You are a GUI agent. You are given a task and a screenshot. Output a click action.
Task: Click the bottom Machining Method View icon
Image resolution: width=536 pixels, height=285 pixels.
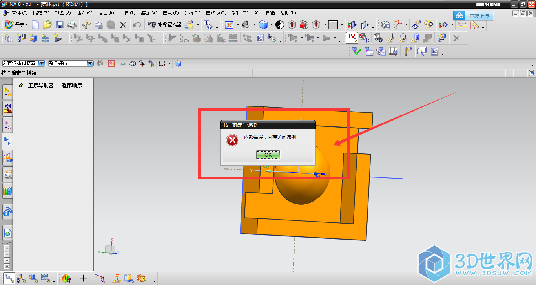(45, 278)
